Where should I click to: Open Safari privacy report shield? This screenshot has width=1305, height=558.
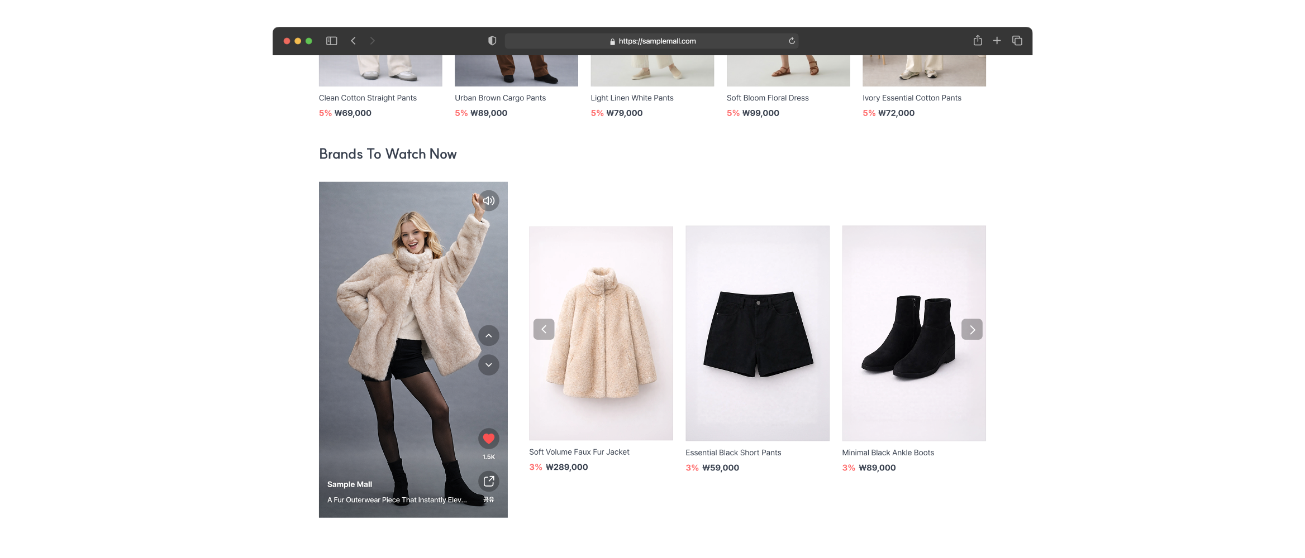coord(492,41)
